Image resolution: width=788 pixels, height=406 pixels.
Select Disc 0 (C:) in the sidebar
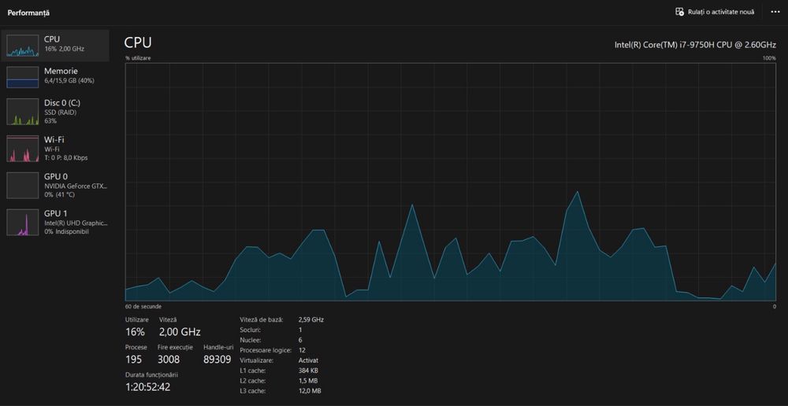pos(55,112)
